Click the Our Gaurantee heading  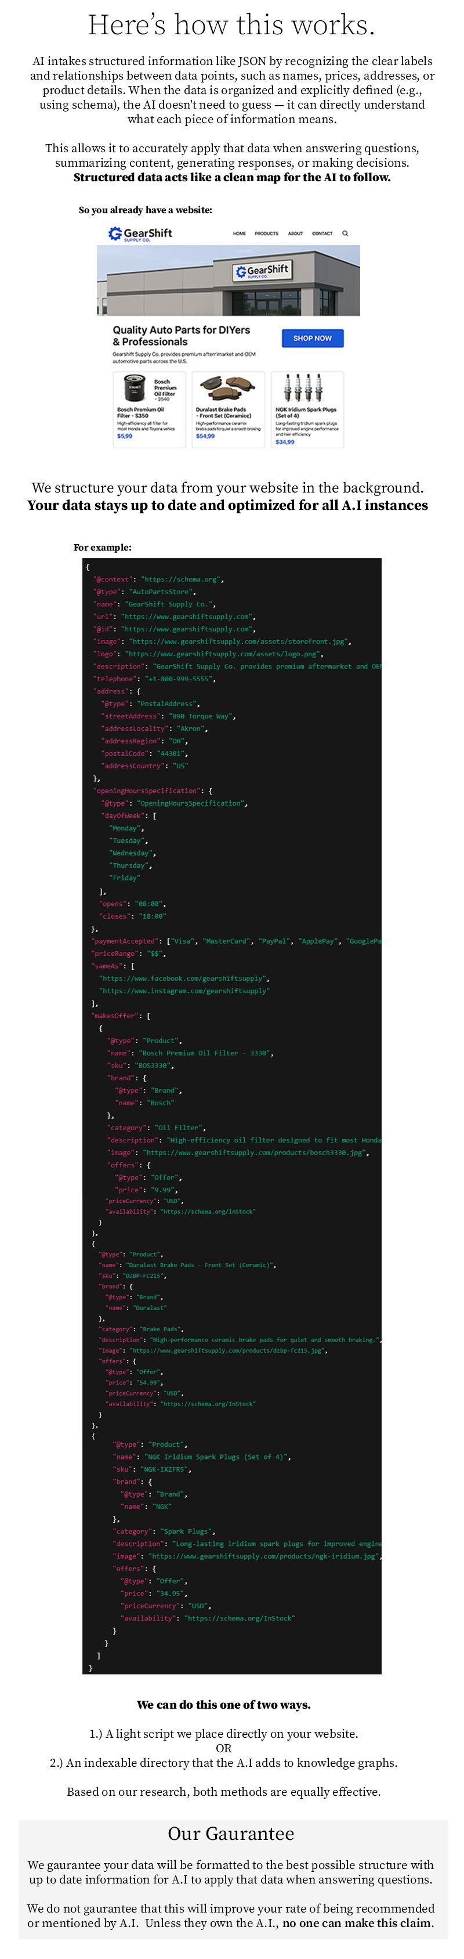(x=231, y=1834)
